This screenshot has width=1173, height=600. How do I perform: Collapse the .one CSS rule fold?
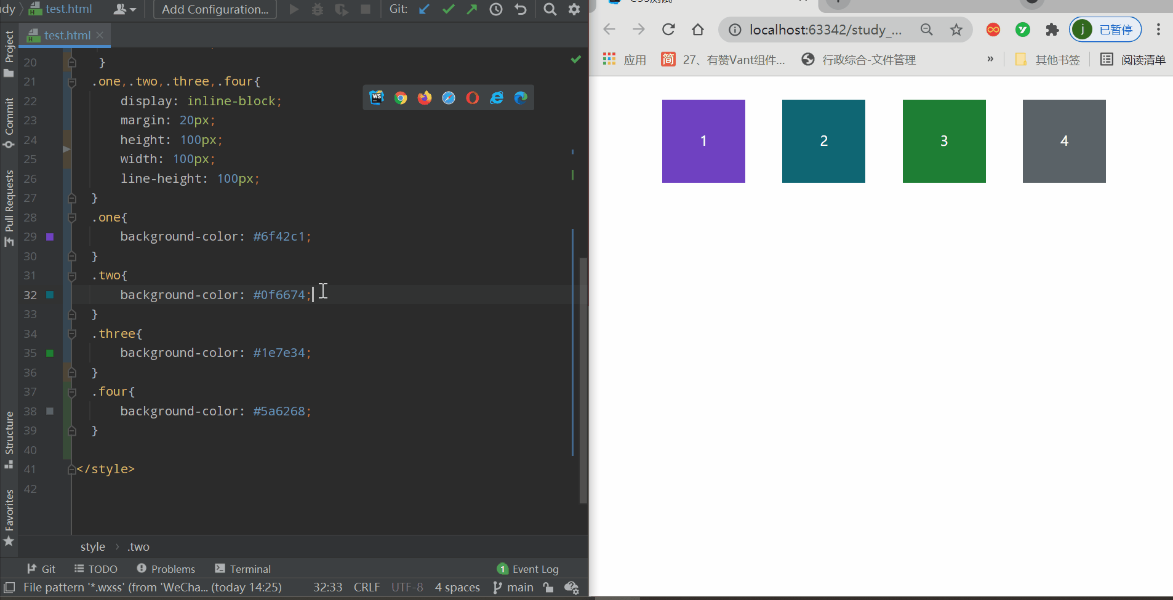(72, 218)
